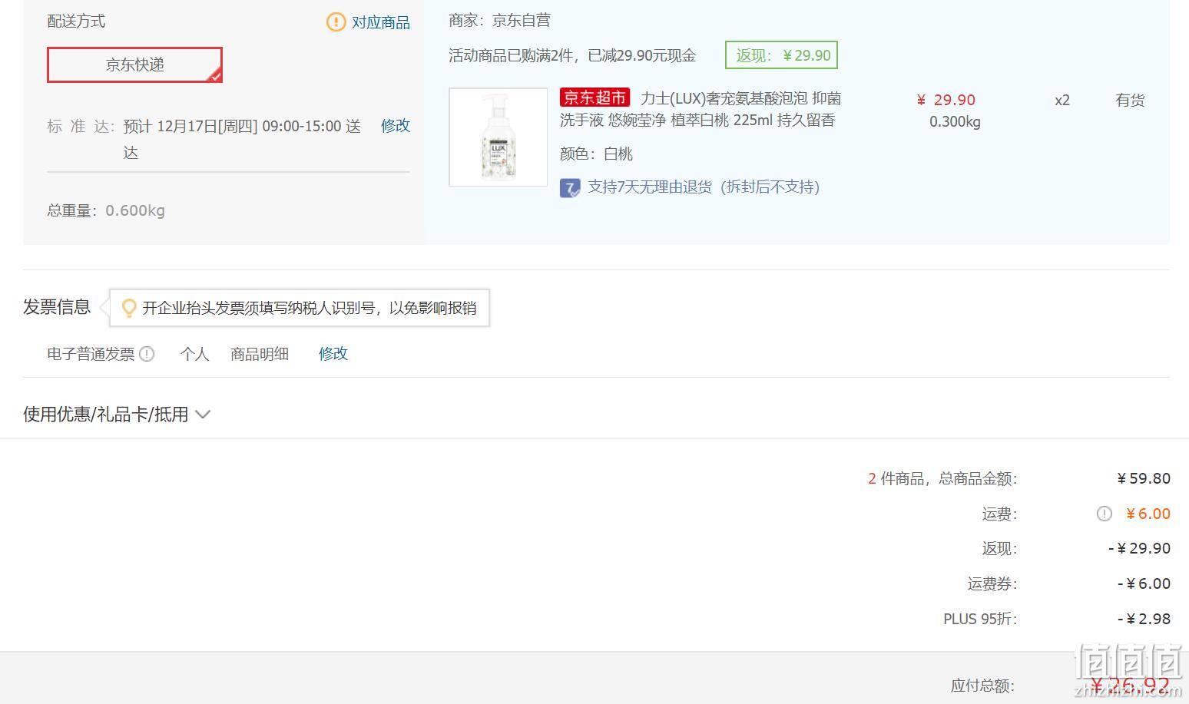The height and width of the screenshot is (704, 1189).
Task: Click 支持7天无理由退货 text
Action: point(704,187)
